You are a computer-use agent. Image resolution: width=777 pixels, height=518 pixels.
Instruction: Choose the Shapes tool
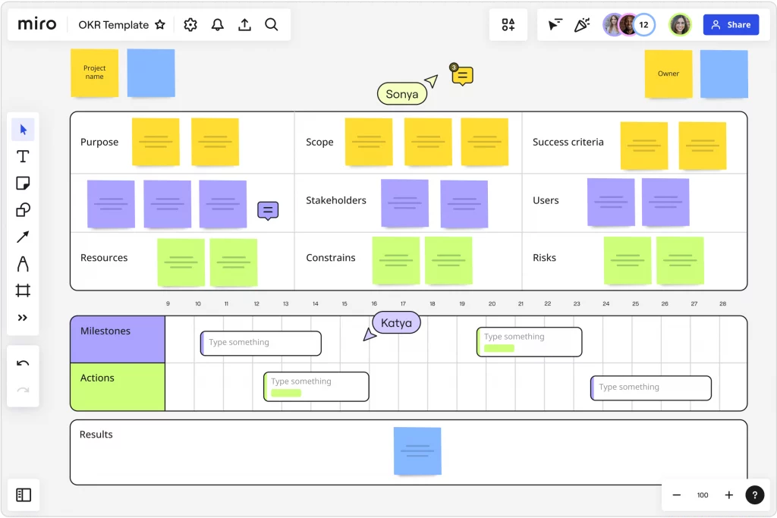click(23, 210)
